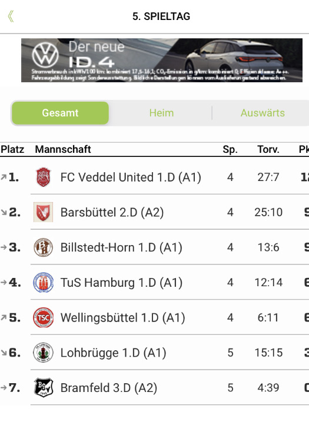Open the Billstedt-Horn BH club crest
309x439 pixels.
43,247
